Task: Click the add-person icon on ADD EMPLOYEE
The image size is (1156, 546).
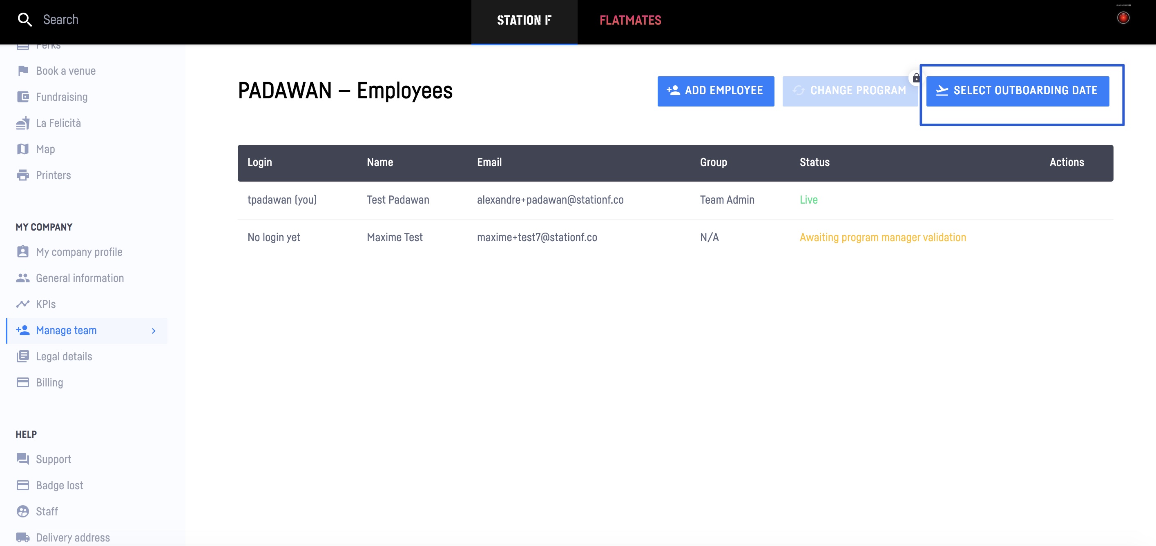Action: point(673,90)
